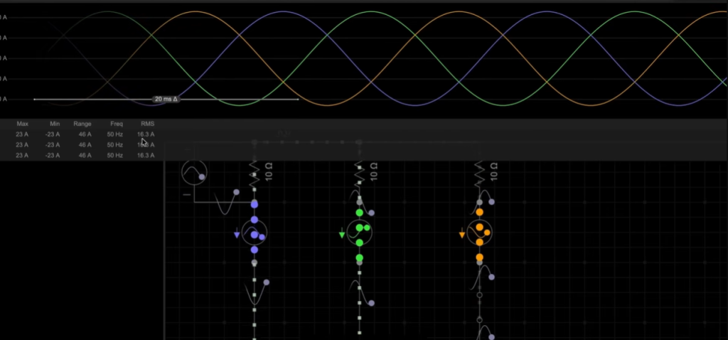728x340 pixels.
Task: Click the purple sine source in the circuit
Action: tap(254, 233)
